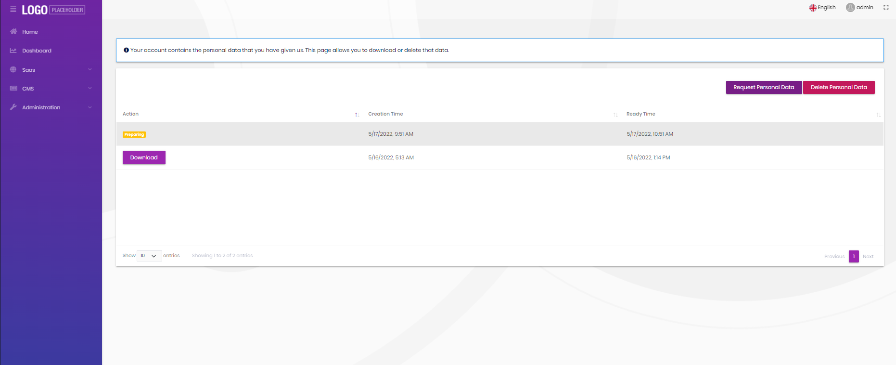896x365 pixels.
Task: Select ready time 5/17/2022, 10:51 AM
Action: (x=650, y=134)
